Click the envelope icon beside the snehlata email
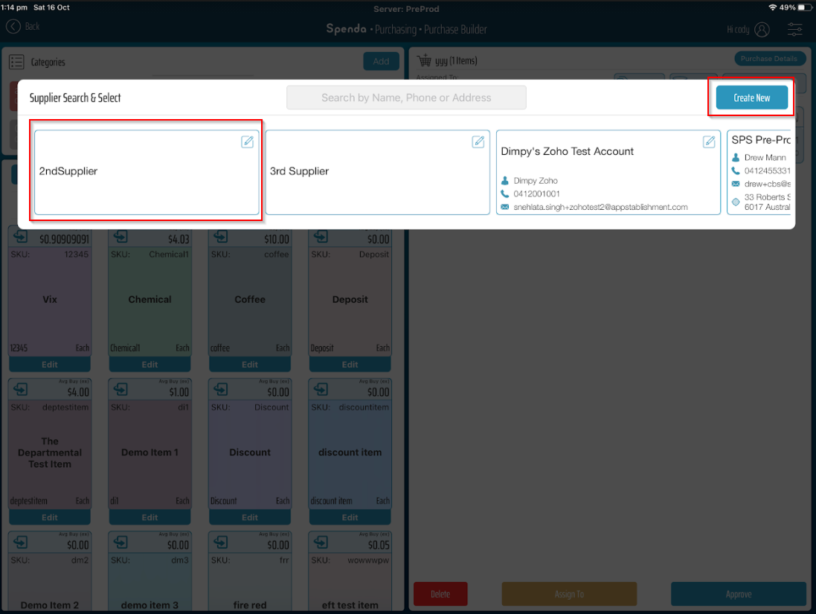 (x=505, y=207)
